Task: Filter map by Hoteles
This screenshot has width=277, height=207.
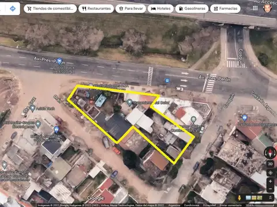Action: 160,9
